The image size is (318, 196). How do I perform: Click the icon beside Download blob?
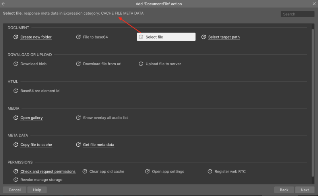(16, 64)
